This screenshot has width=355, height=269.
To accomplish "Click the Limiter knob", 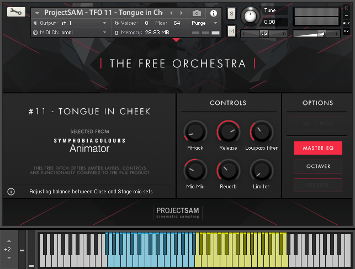I will pyautogui.click(x=261, y=171).
